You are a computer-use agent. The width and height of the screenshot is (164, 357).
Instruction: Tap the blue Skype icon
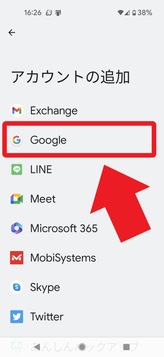click(x=17, y=287)
